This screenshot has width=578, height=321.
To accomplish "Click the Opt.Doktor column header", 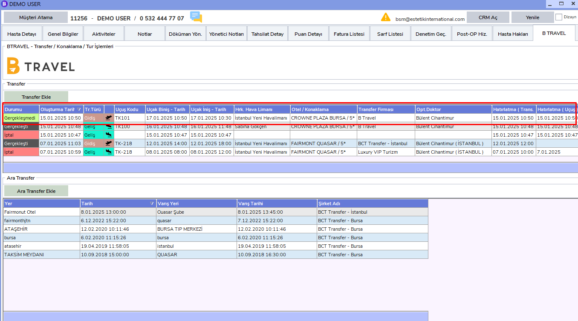I will [454, 109].
